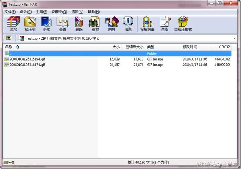Click the Folder type label in selected row
Image resolution: width=241 pixels, height=169 pixels.
(152, 53)
